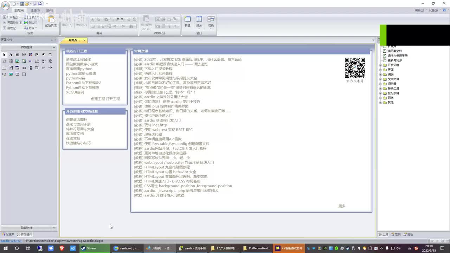The height and width of the screenshot is (253, 450).
Task: Open the 库函数文档 tree item
Action: point(395,51)
